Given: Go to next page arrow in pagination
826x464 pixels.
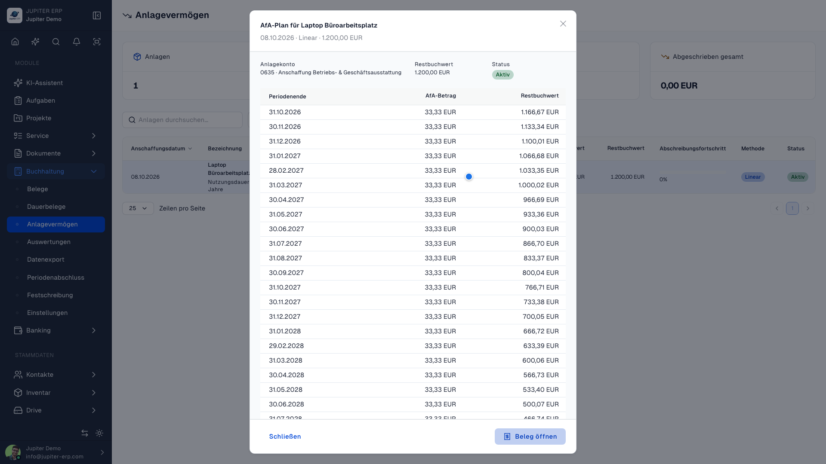Looking at the screenshot, I should click(x=808, y=208).
